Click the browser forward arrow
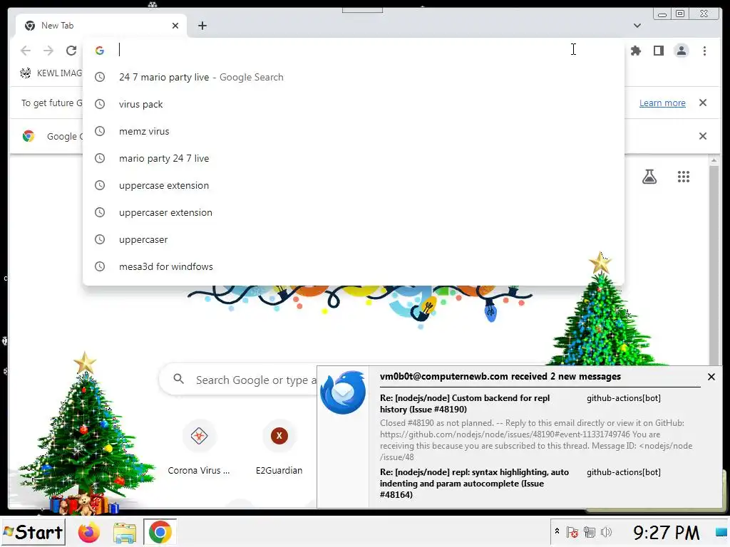Viewport: 730px width, 547px height. [x=48, y=51]
